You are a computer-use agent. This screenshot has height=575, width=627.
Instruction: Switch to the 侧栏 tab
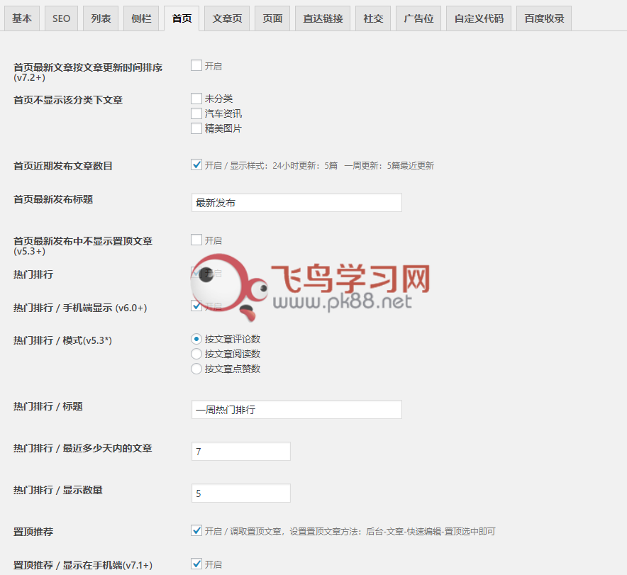pyautogui.click(x=141, y=18)
